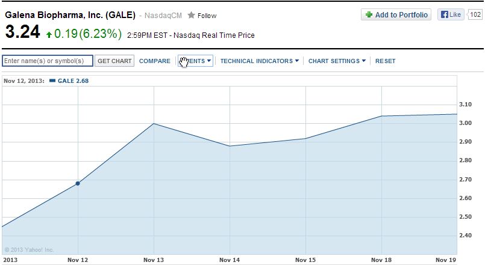
Task: Open the COMPARE option
Action: tap(155, 61)
